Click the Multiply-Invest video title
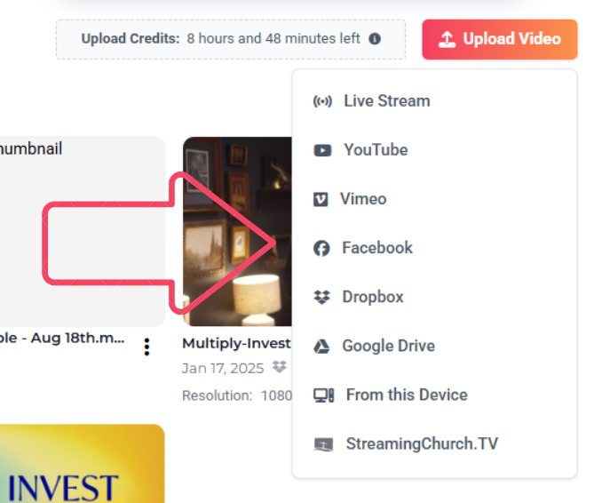This screenshot has height=503, width=594. pos(237,343)
